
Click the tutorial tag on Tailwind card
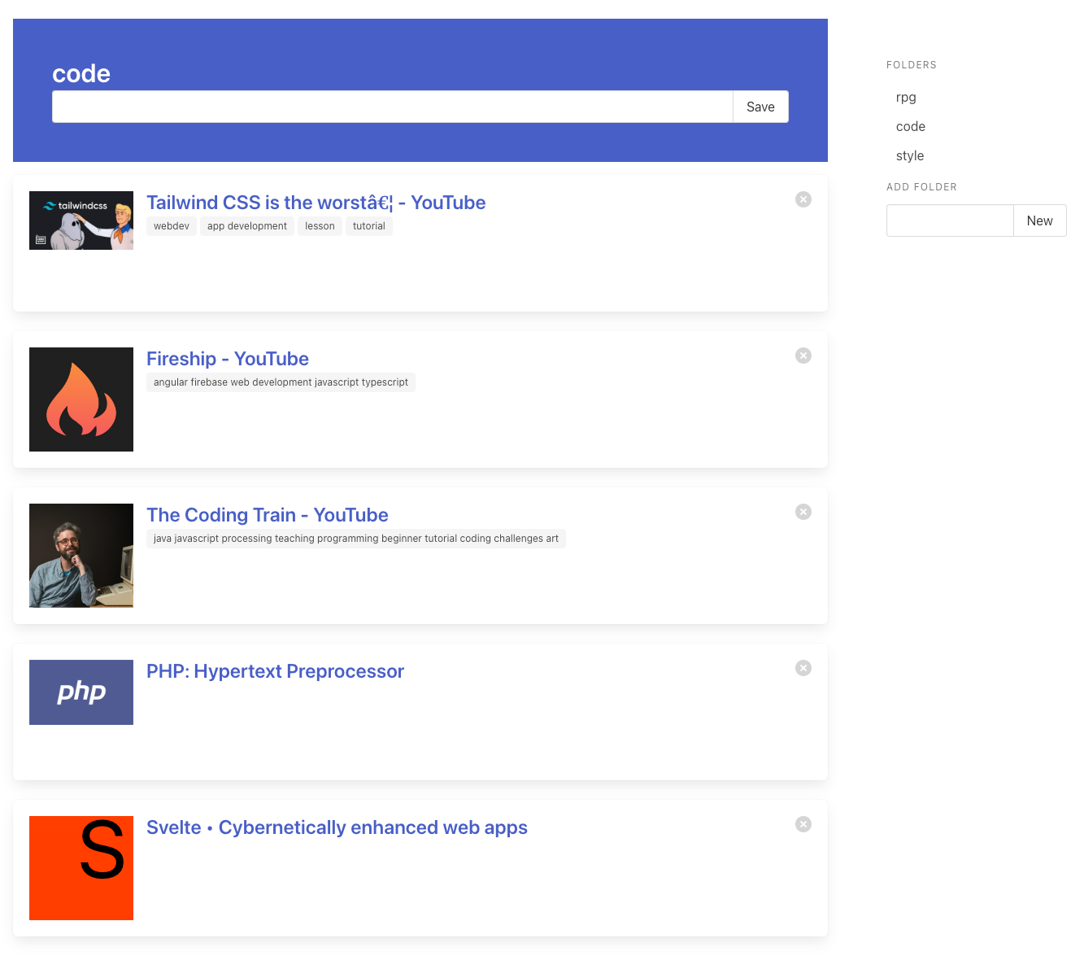[369, 226]
